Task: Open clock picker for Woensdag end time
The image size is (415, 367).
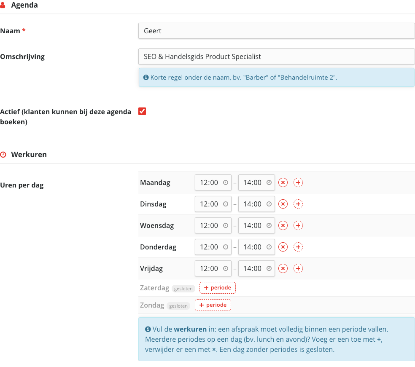Action: click(269, 225)
